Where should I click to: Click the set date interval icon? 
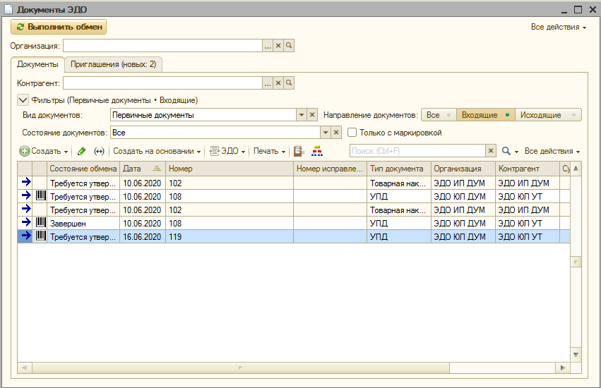(99, 151)
